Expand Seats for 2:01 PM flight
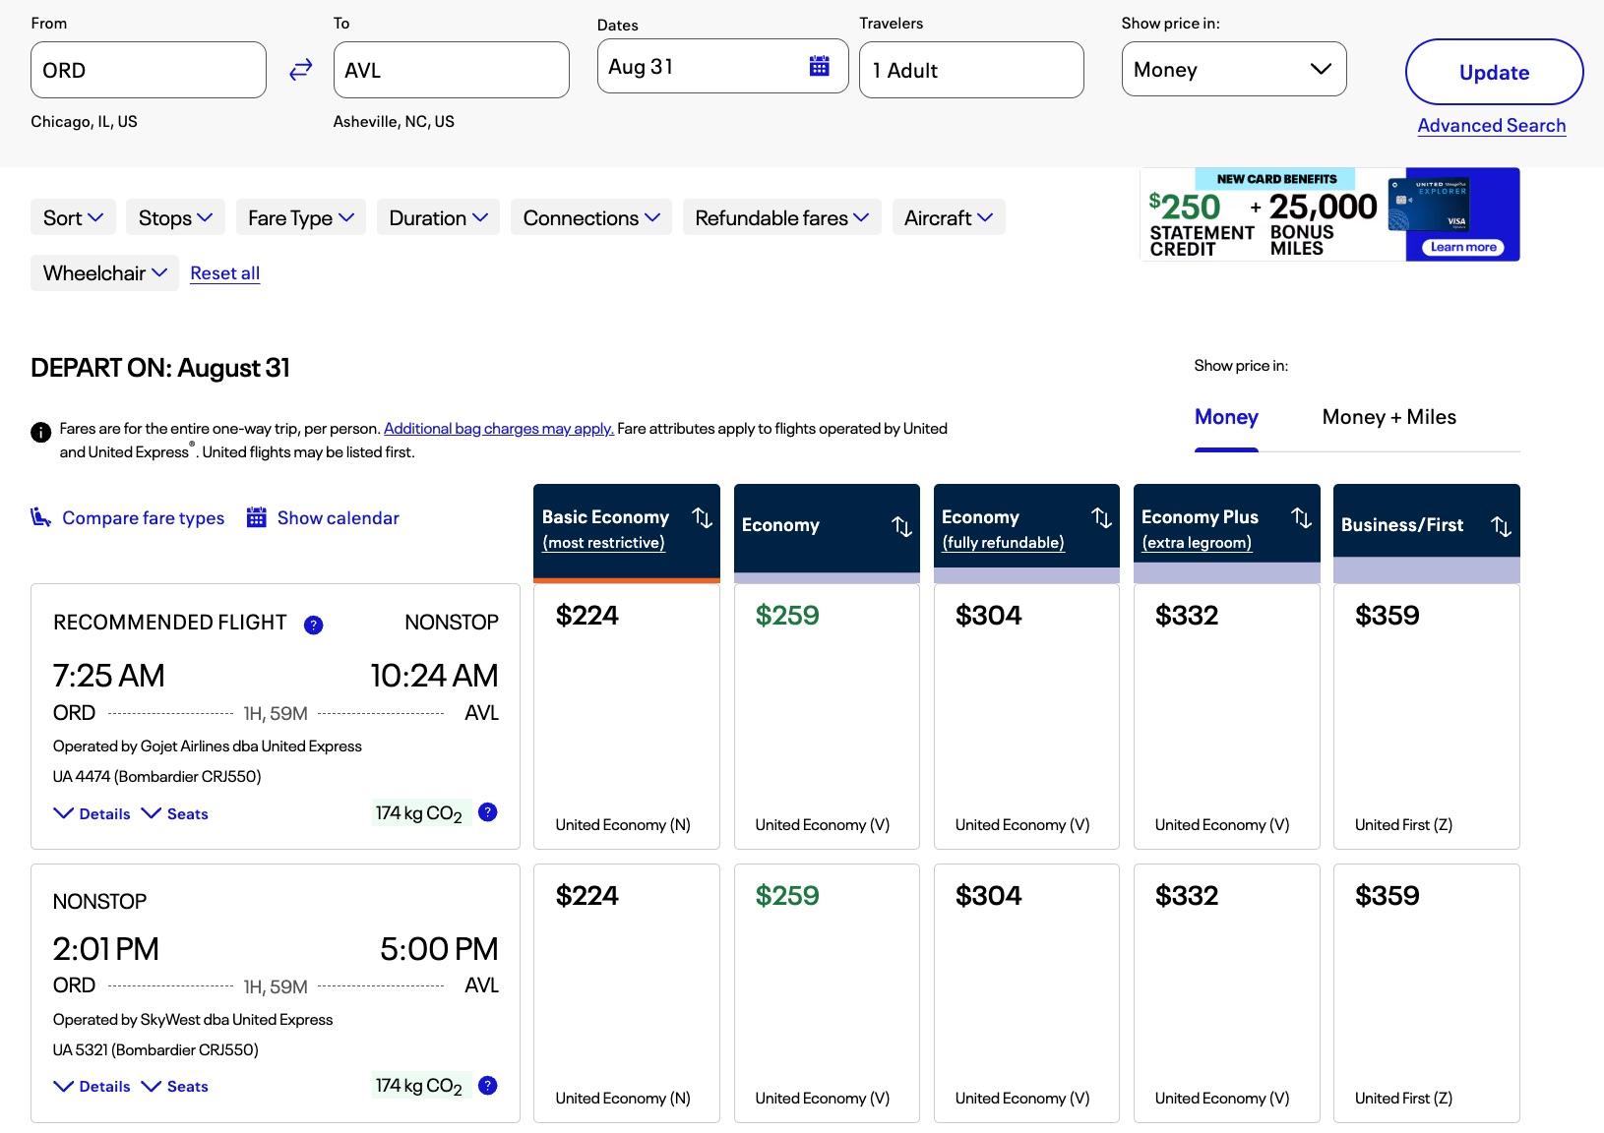Screen dimensions: 1604x1133 coord(175,1086)
